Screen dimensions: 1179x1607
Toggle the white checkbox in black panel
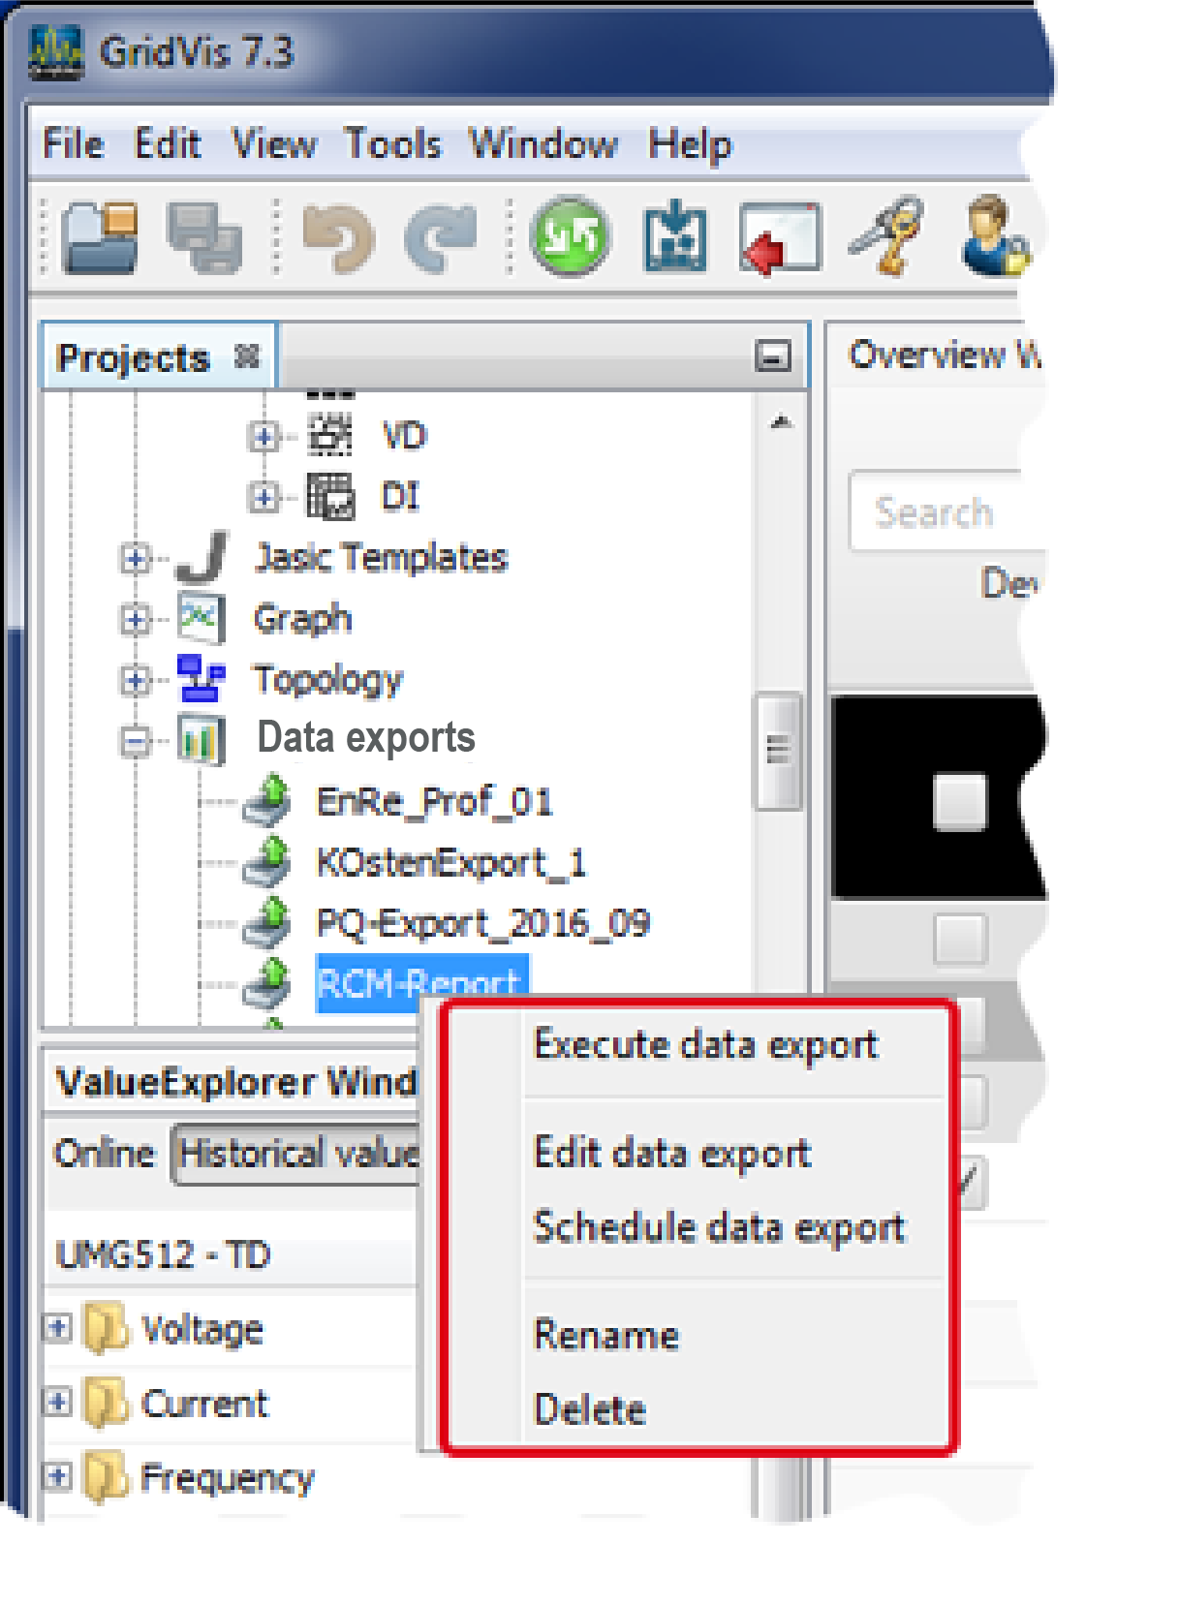(959, 801)
